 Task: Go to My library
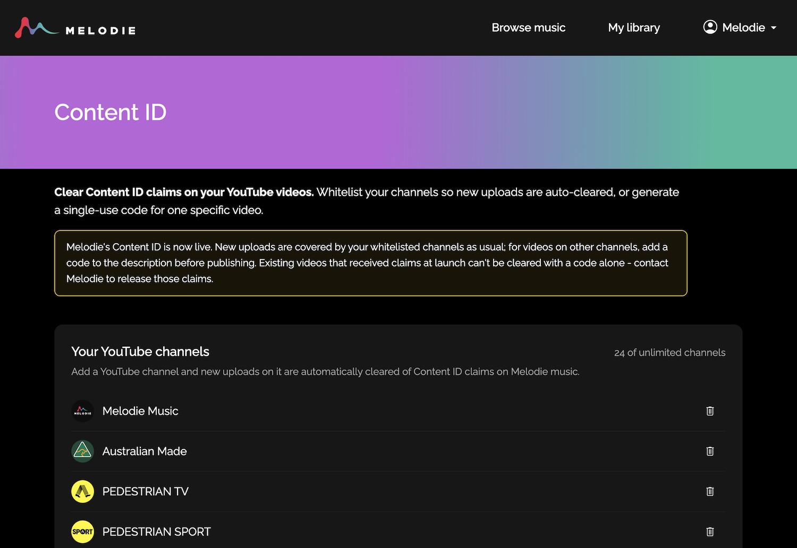(x=634, y=28)
